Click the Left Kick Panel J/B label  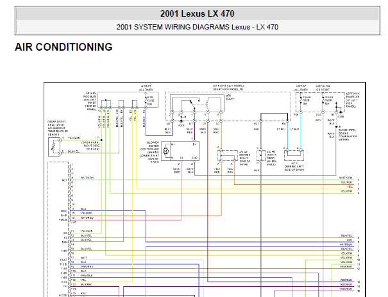coord(352,100)
